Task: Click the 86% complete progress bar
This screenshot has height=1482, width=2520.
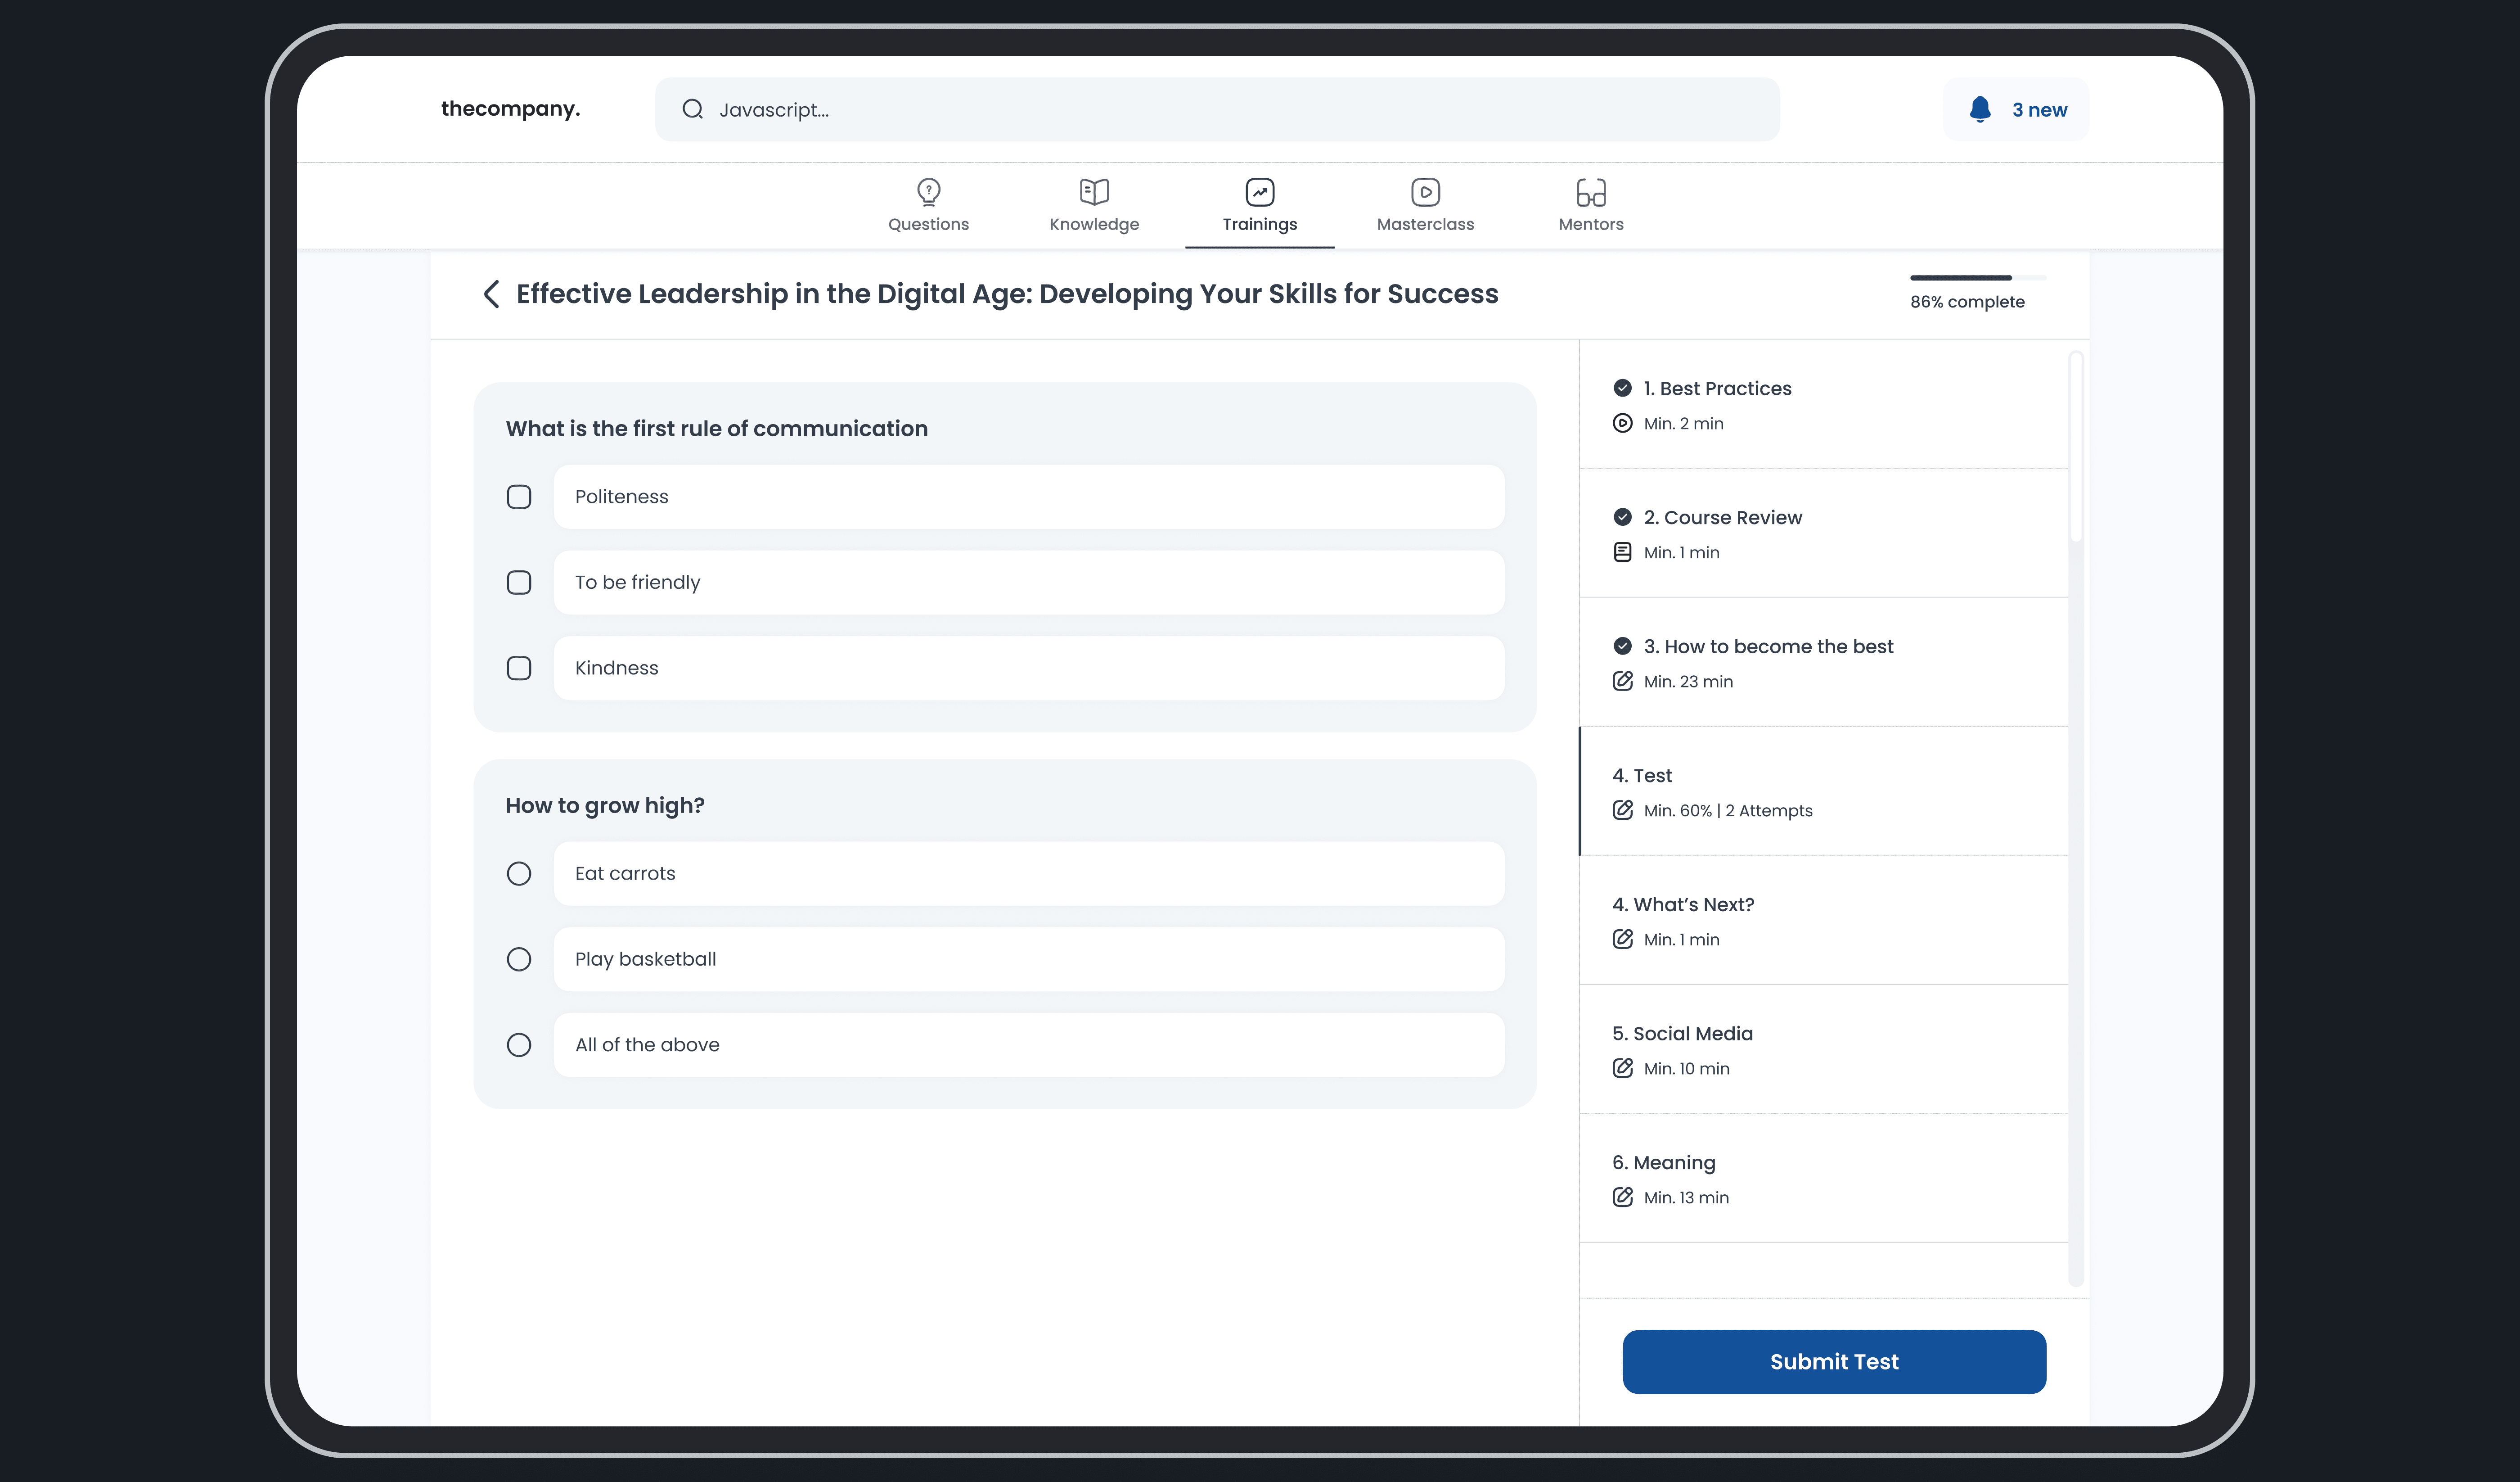Action: [1976, 278]
